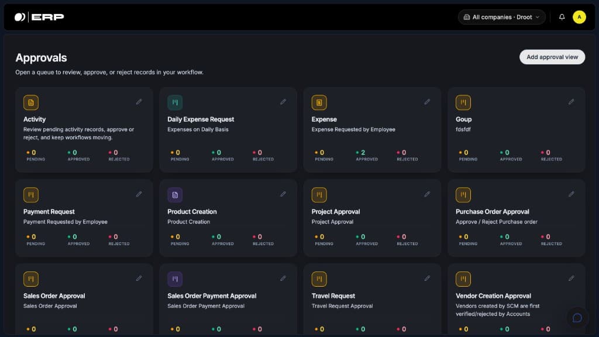Open the Sales Order Approval queue title
The width and height of the screenshot is (599, 337).
click(x=54, y=295)
